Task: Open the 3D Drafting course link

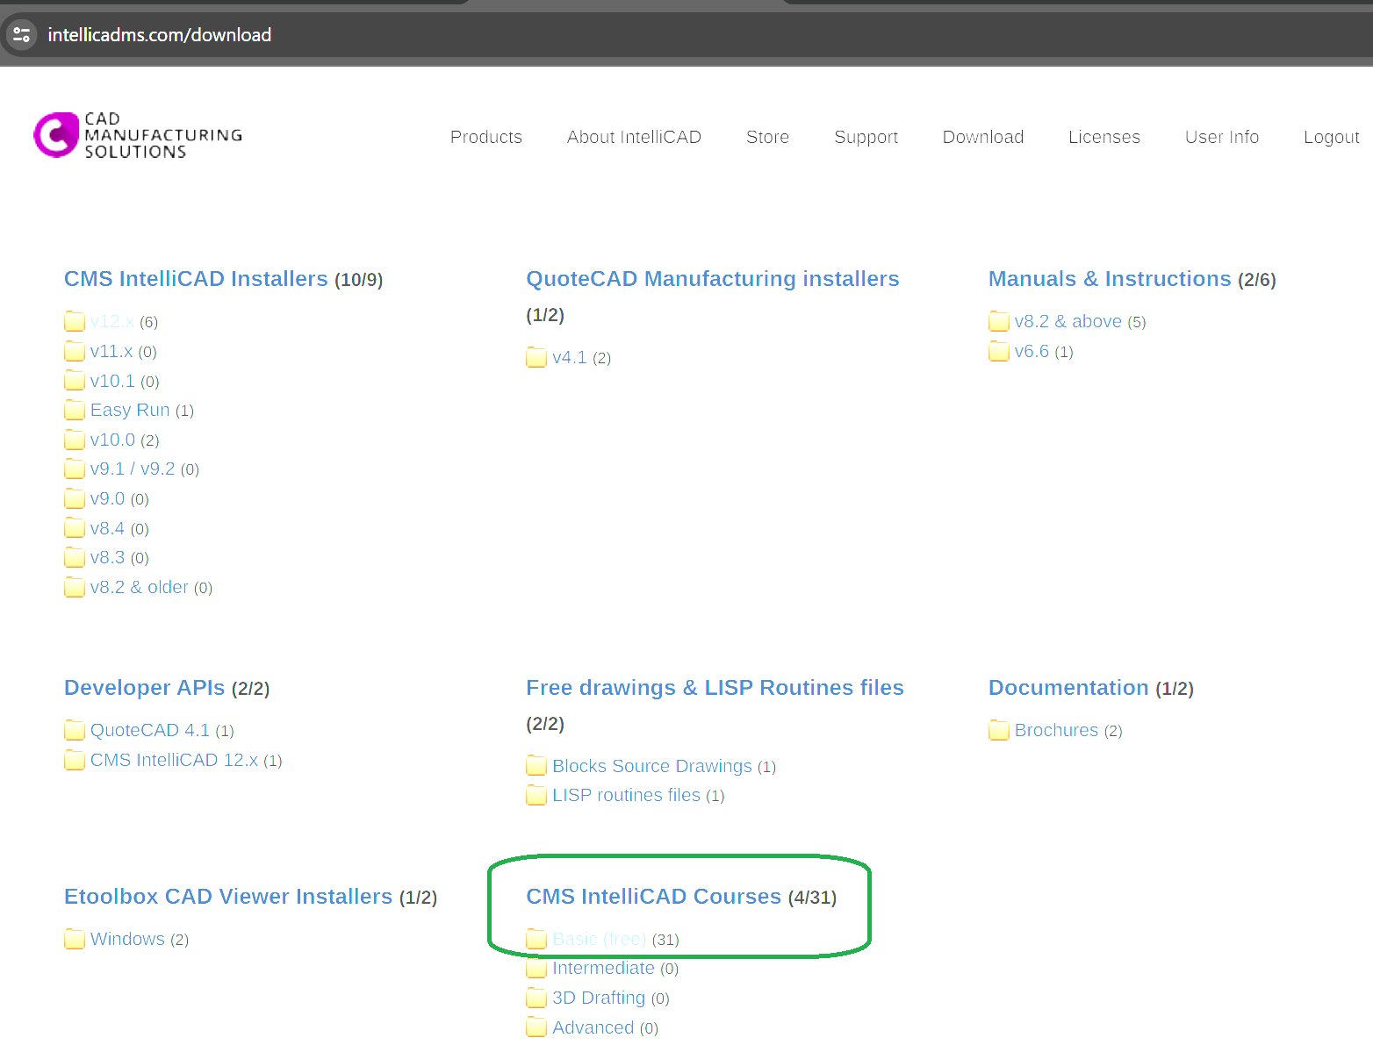Action: click(599, 998)
